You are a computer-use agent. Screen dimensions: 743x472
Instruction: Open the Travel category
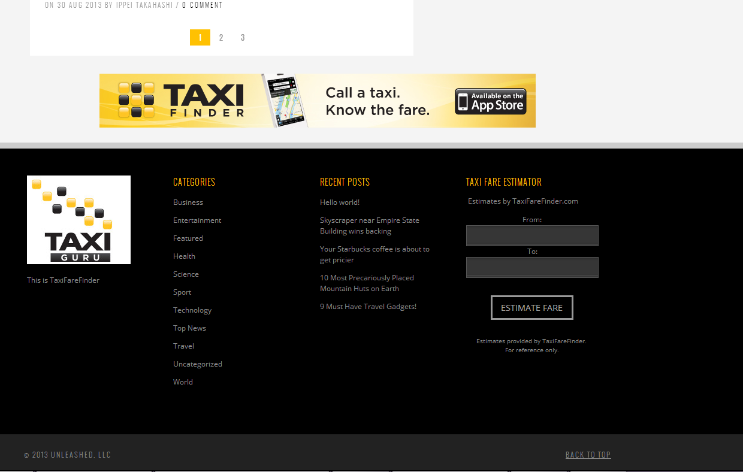point(183,346)
